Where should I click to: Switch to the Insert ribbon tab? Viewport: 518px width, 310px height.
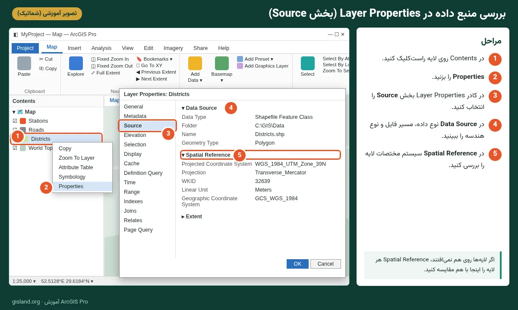(x=74, y=48)
